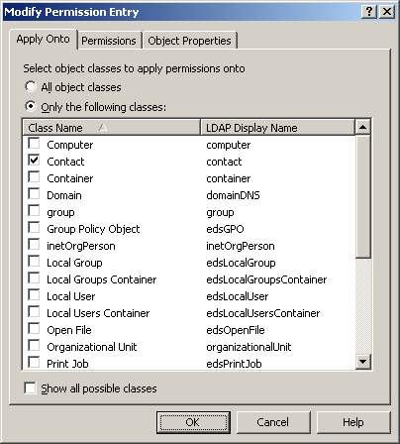Image resolution: width=400 pixels, height=444 pixels.
Task: Click the scroll up arrow of class list
Action: [x=363, y=127]
